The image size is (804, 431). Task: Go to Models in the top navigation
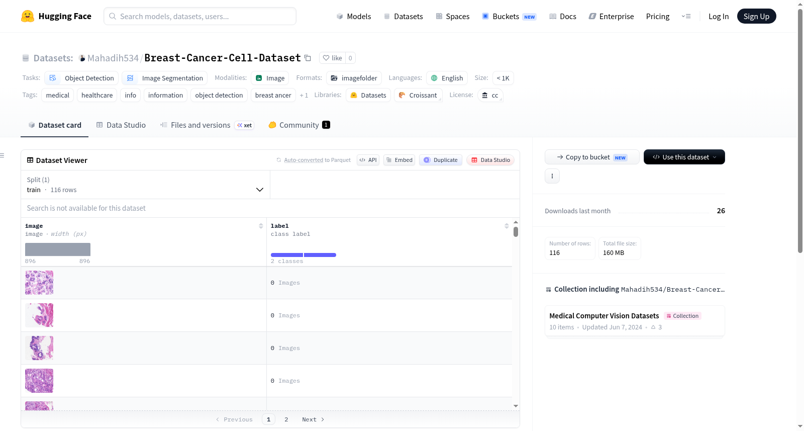click(354, 16)
